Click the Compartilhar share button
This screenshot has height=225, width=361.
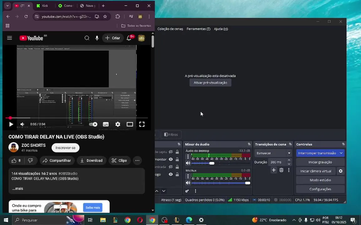point(57,161)
